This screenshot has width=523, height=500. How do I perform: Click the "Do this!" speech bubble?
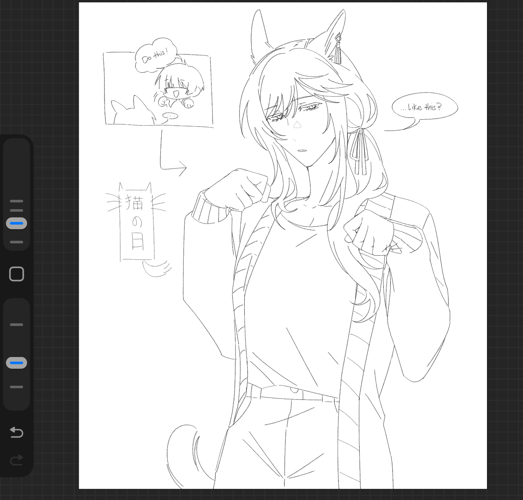[x=155, y=57]
